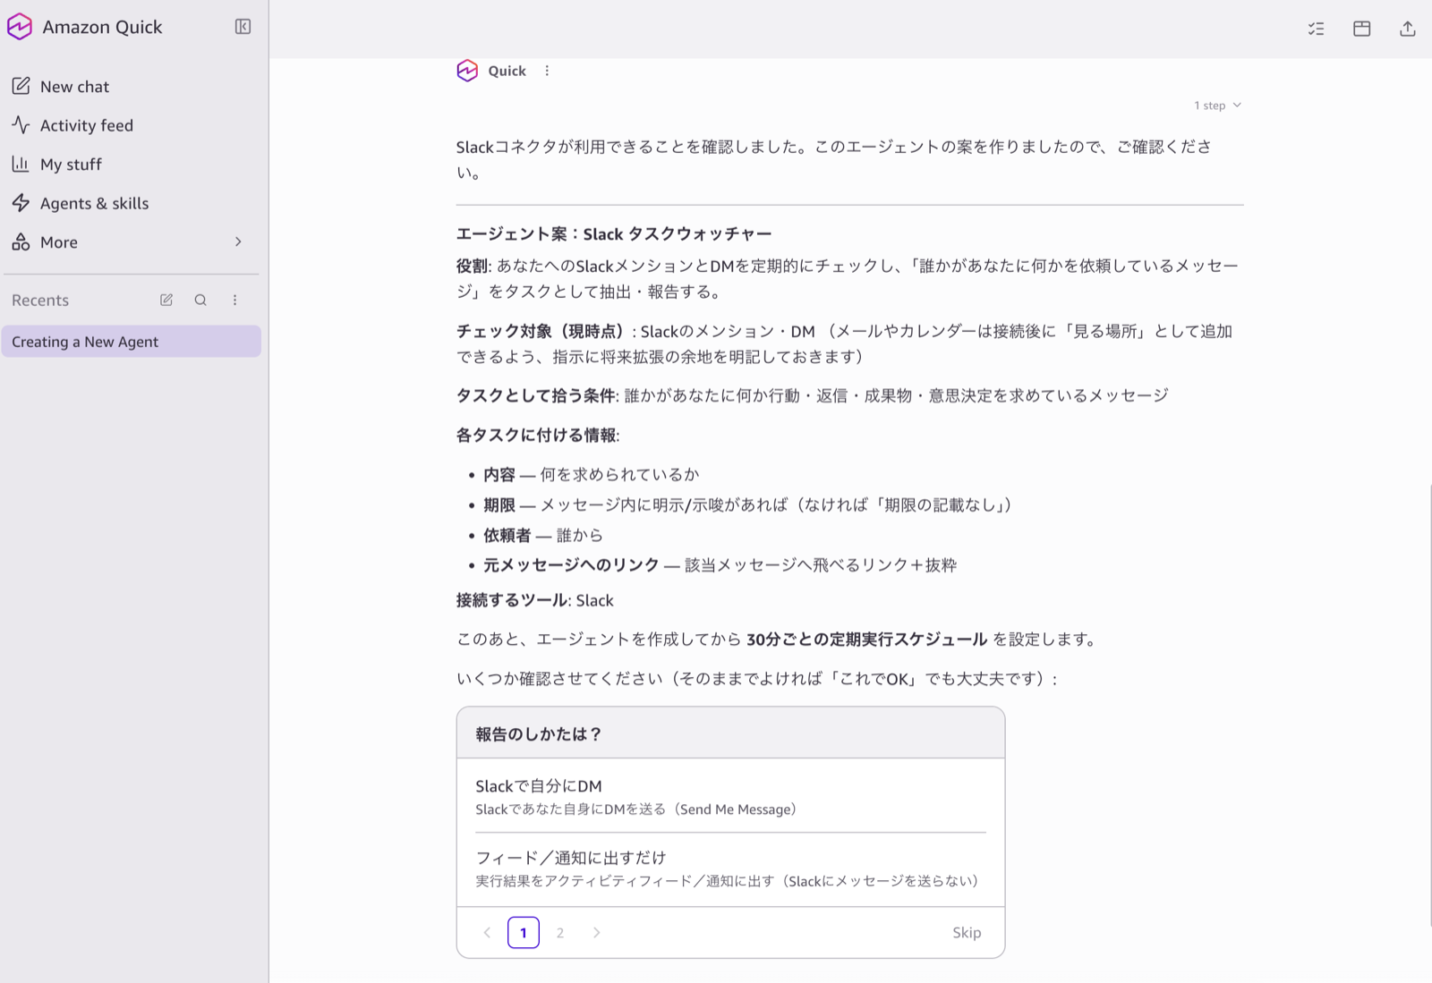Image resolution: width=1432 pixels, height=983 pixels.
Task: Select question page 1
Action: pos(524,933)
